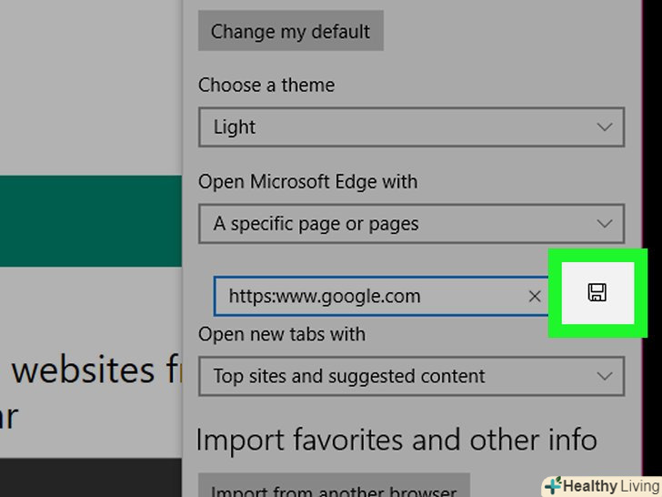
Task: Click the green banner on the webpage
Action: point(91,221)
